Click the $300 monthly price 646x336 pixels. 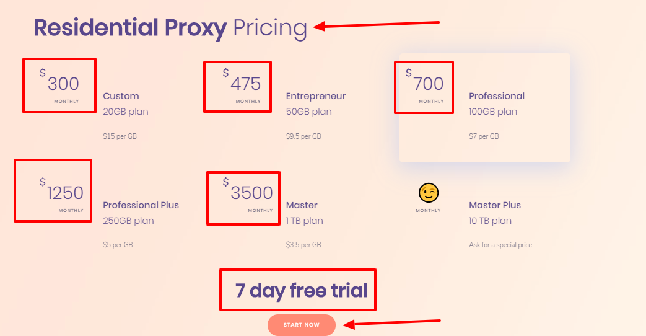(63, 84)
